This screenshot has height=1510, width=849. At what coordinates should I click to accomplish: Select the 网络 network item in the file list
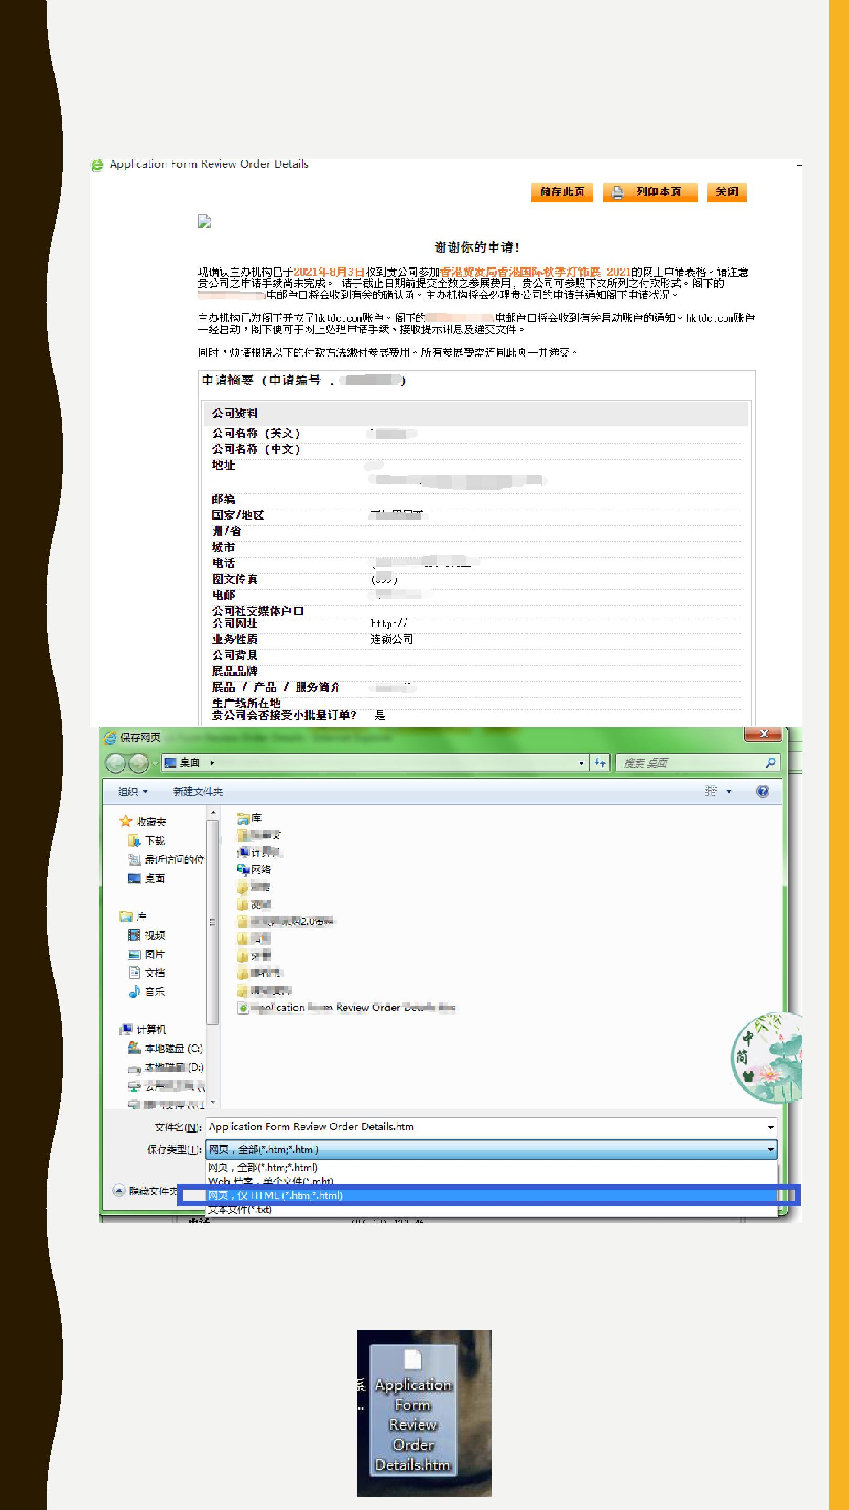254,869
